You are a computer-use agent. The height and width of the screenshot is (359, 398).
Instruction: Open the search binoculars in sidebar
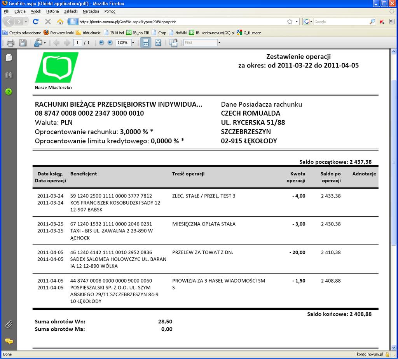(9, 75)
